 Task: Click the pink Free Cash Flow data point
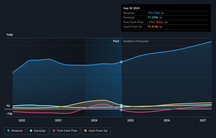click(x=121, y=110)
